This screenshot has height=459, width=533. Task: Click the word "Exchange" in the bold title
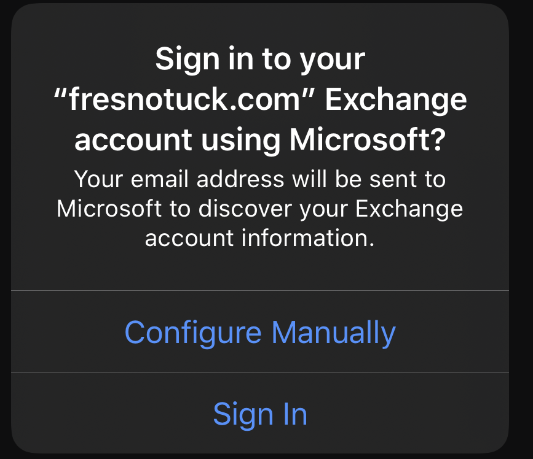pyautogui.click(x=395, y=100)
